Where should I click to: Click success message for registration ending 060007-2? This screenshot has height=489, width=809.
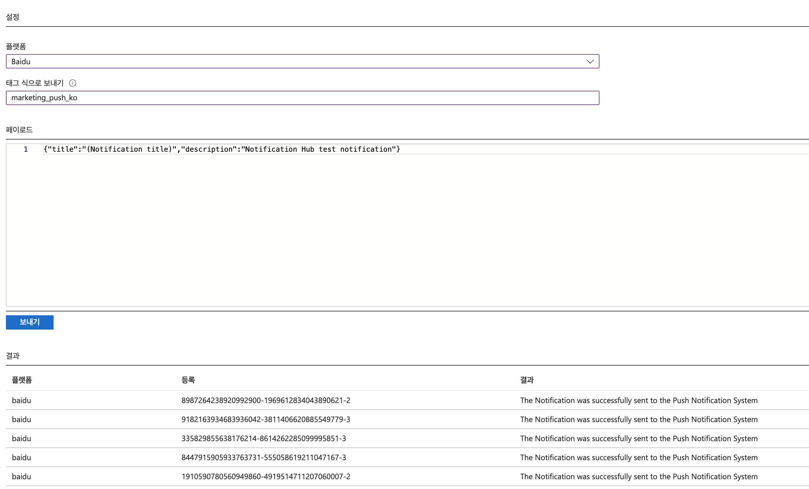point(638,477)
